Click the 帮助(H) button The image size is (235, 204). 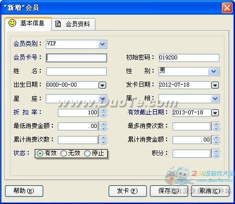(x=24, y=191)
